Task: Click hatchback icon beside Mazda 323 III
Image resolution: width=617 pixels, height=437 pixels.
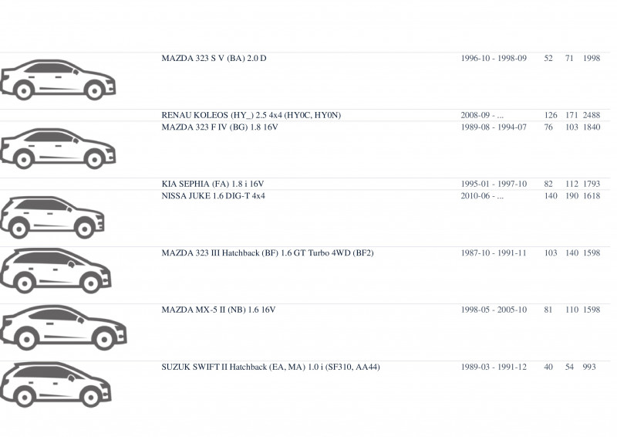Action: 56,271
